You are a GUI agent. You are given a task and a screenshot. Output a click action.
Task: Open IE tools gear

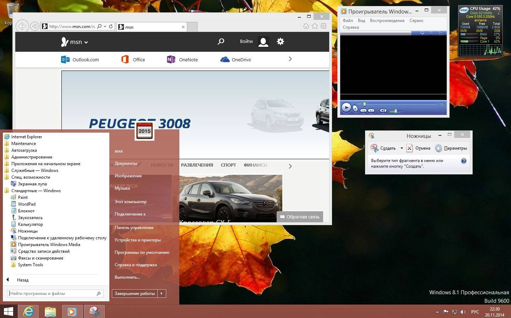324,26
